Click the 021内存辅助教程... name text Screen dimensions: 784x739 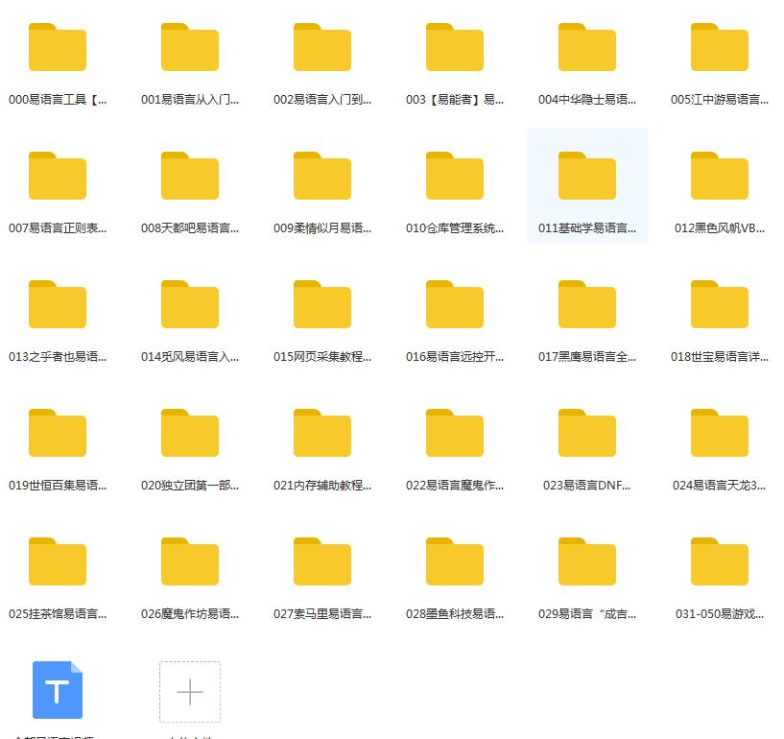tap(322, 485)
